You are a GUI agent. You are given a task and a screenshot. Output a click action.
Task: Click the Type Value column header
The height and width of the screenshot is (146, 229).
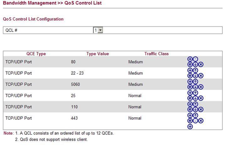tap(98, 54)
